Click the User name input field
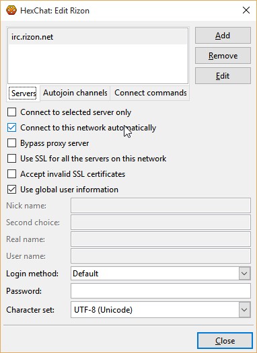Screen dimensions: 257x353 pyautogui.click(x=161, y=256)
